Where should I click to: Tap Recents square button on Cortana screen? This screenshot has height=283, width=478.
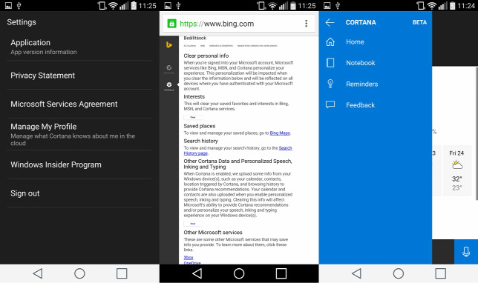440,273
